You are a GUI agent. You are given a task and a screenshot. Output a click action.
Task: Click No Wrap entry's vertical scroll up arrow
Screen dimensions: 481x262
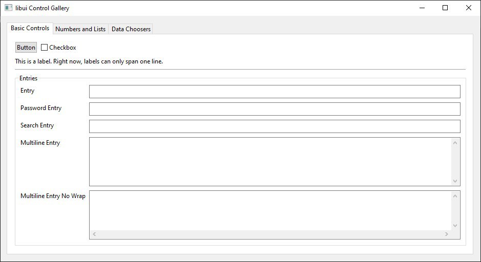point(455,196)
